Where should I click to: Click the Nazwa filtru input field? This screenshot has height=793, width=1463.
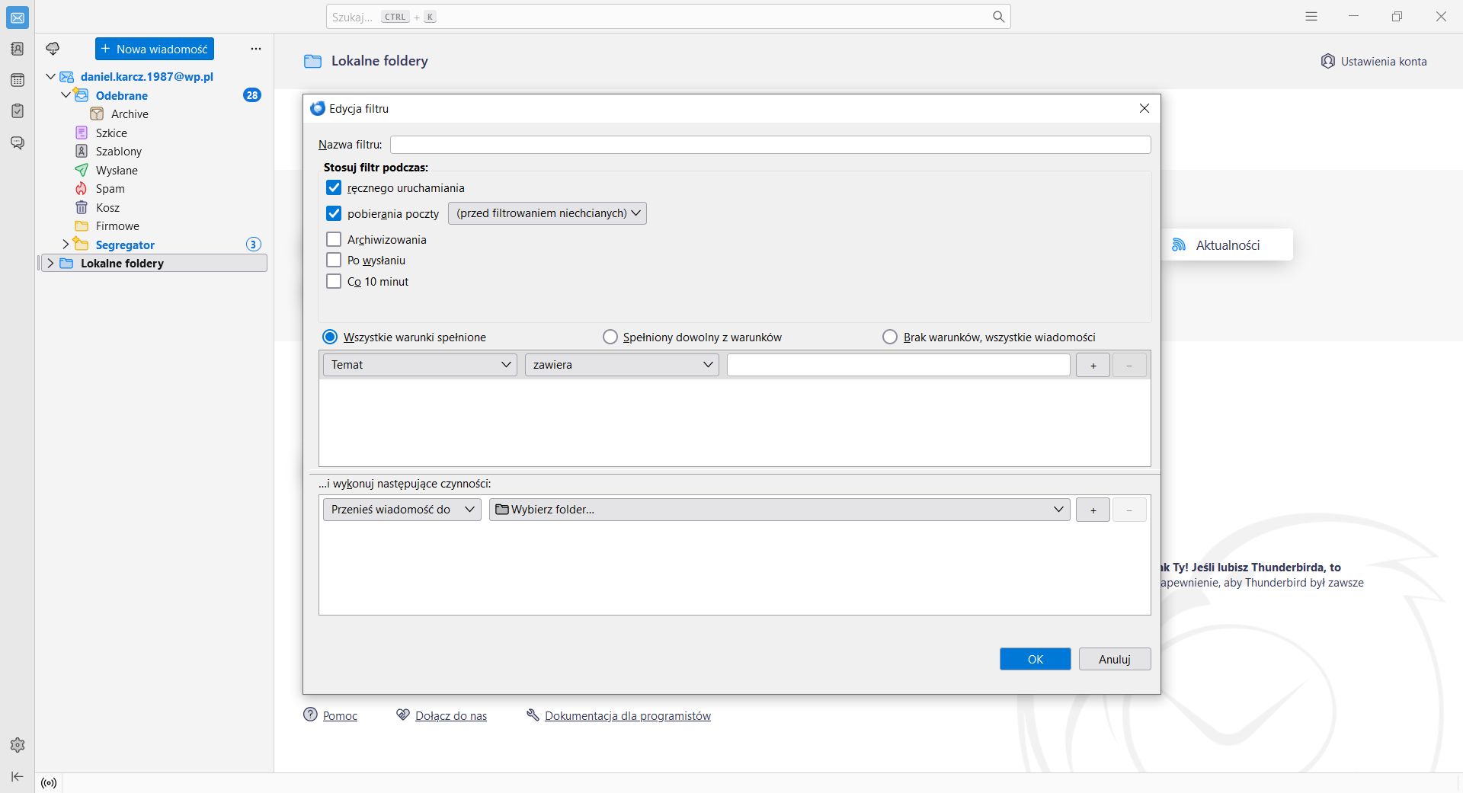tap(770, 145)
